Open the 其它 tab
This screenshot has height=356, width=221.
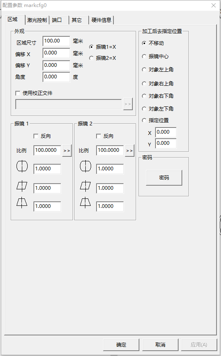78,20
